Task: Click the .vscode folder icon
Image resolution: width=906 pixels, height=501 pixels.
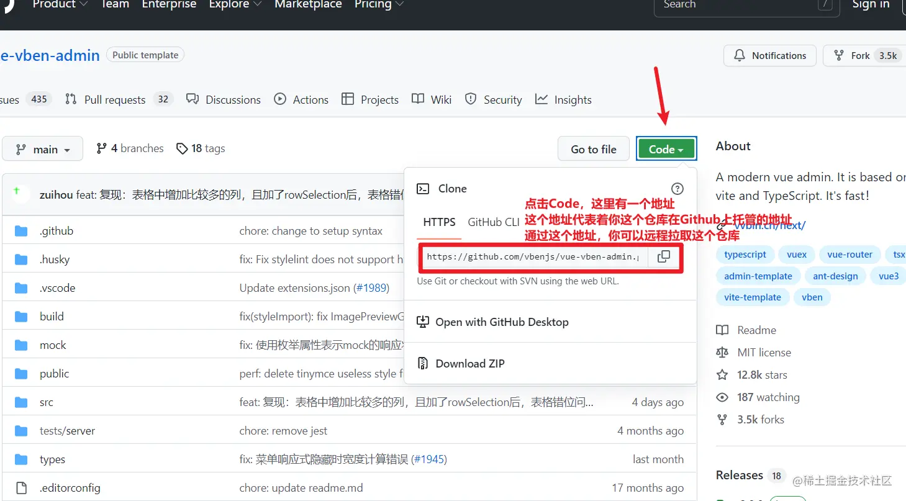Action: (x=22, y=288)
